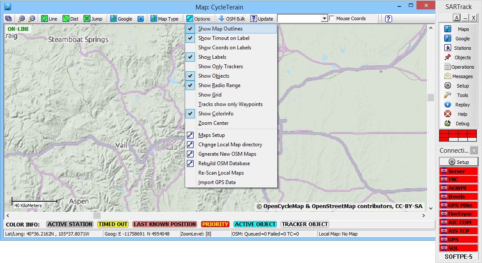
Task: Click the Server connection indicator
Action: (x=458, y=171)
